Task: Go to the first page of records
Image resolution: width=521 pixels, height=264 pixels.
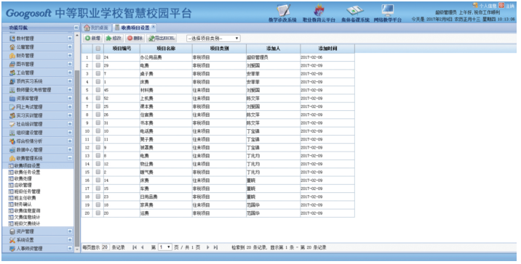Action: point(135,247)
